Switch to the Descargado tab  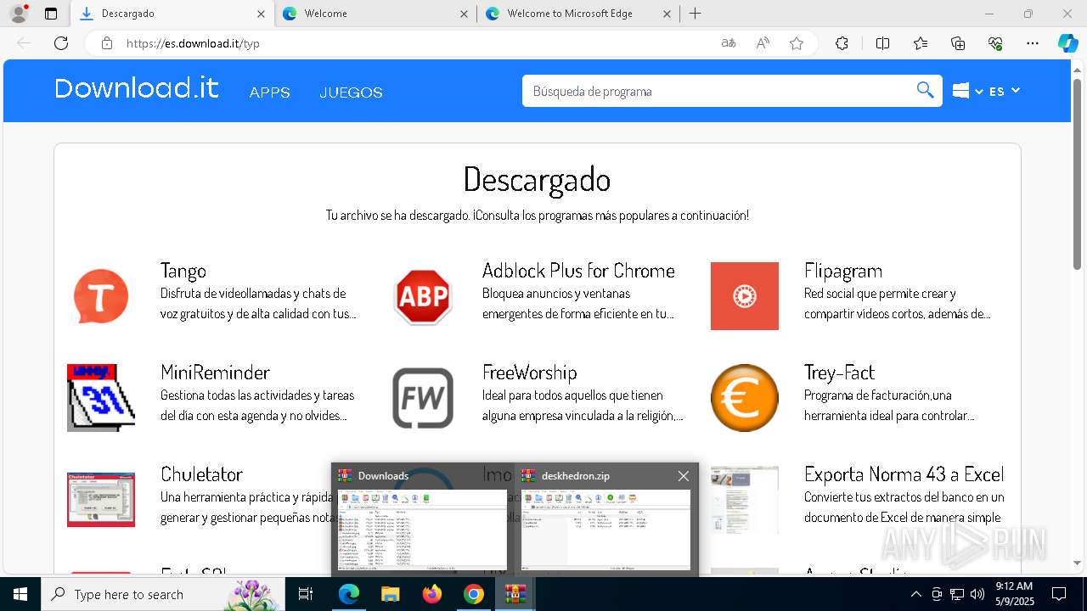(x=172, y=14)
